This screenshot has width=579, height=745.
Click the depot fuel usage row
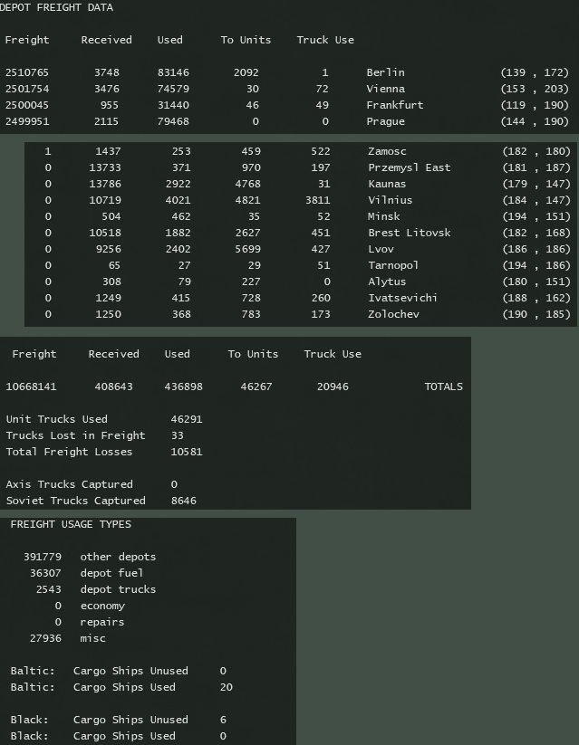[x=87, y=573]
